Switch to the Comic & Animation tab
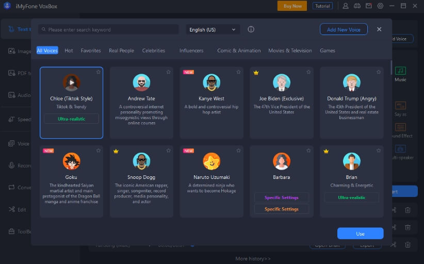 [x=239, y=51]
